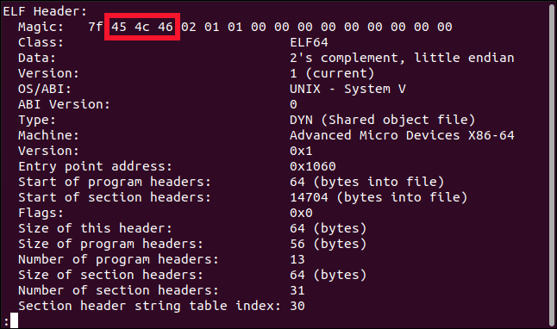
Task: Click the entry point address 0x1060
Action: point(313,166)
